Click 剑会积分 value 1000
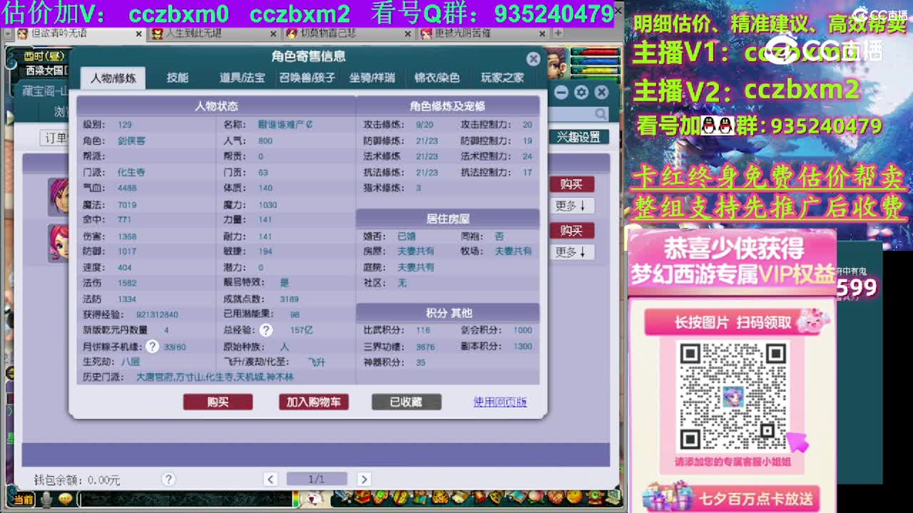913x513 pixels. click(523, 331)
